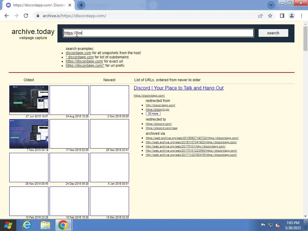Open the https://discord.gg/ link

(x=158, y=109)
